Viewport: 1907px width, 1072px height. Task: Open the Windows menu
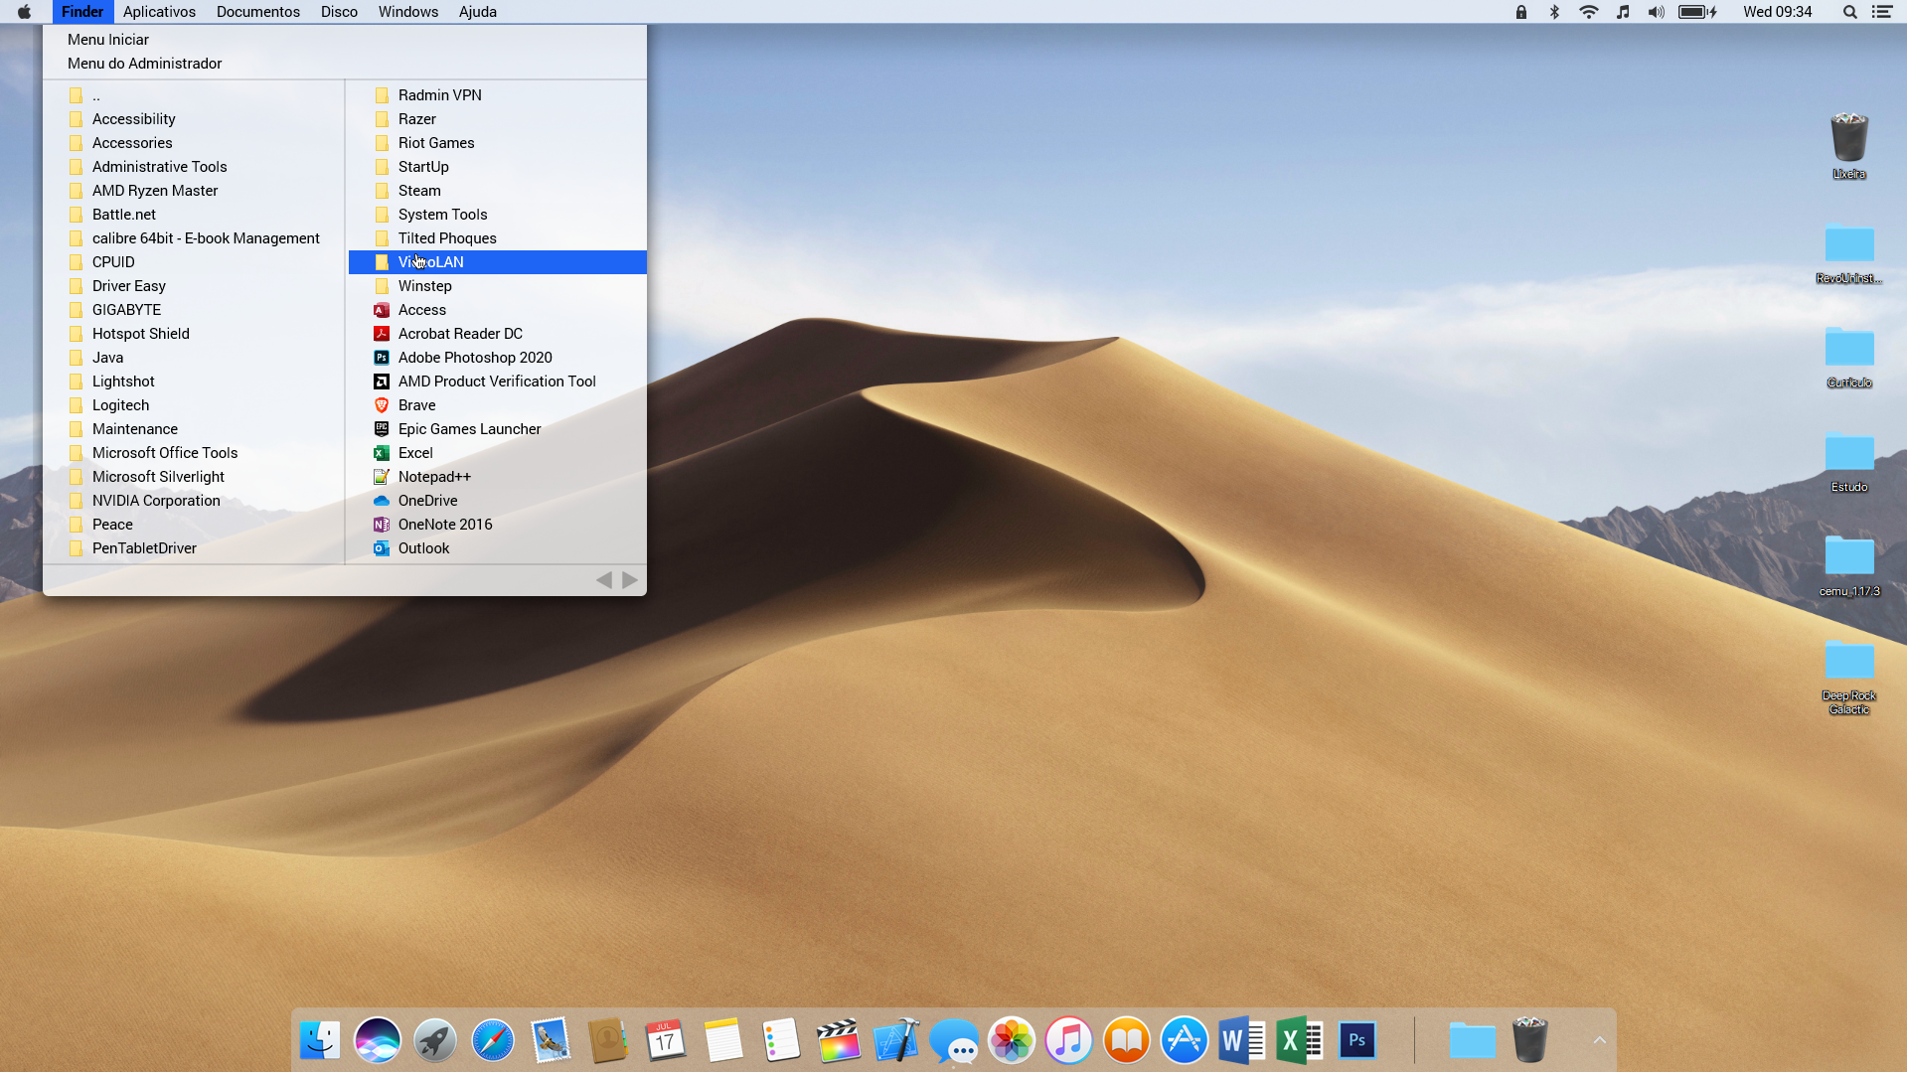coord(408,12)
